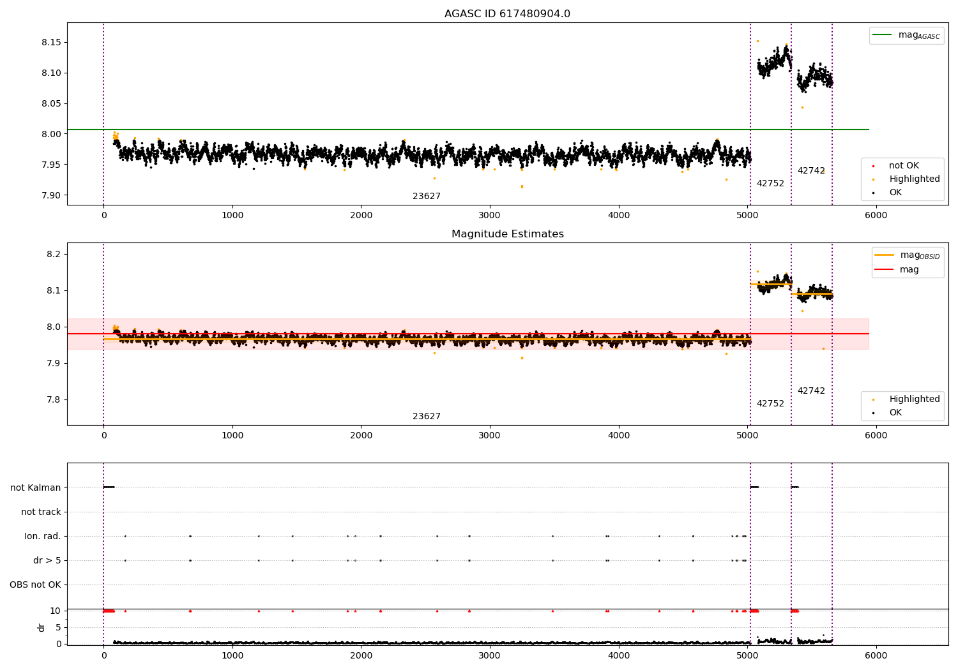This screenshot has width=958, height=670.
Task: Click the 7.90 y-tick in top plot
Action: click(51, 196)
